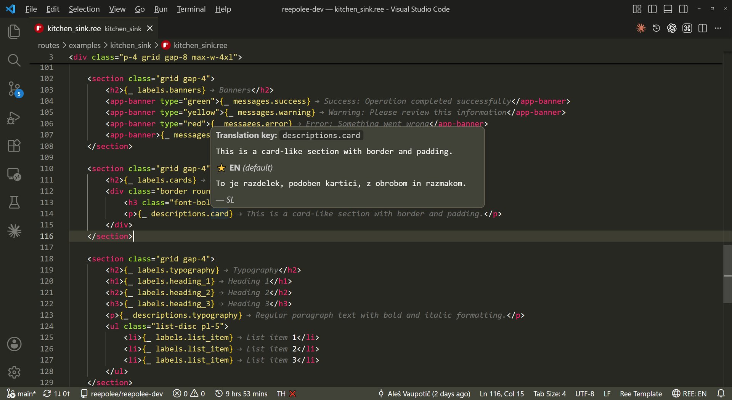Viewport: 732px width, 400px height.
Task: Open the Terminal menu
Action: [191, 9]
